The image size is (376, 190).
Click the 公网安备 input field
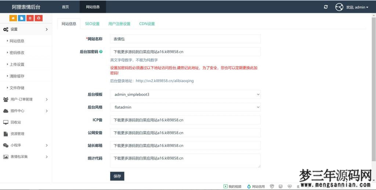tap(185, 132)
